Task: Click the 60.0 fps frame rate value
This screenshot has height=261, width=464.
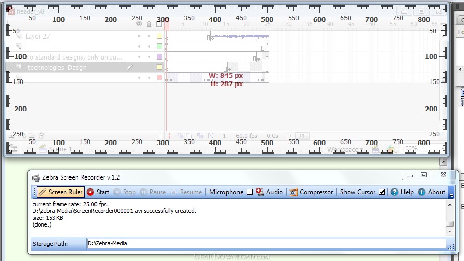Action: [x=246, y=136]
